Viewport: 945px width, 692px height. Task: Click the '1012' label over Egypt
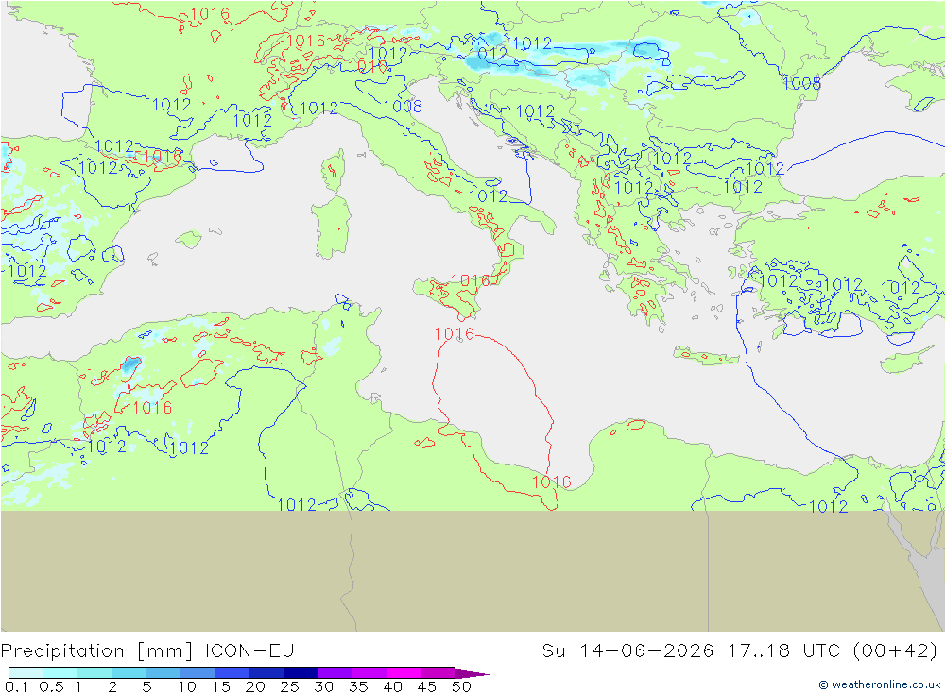pos(828,506)
